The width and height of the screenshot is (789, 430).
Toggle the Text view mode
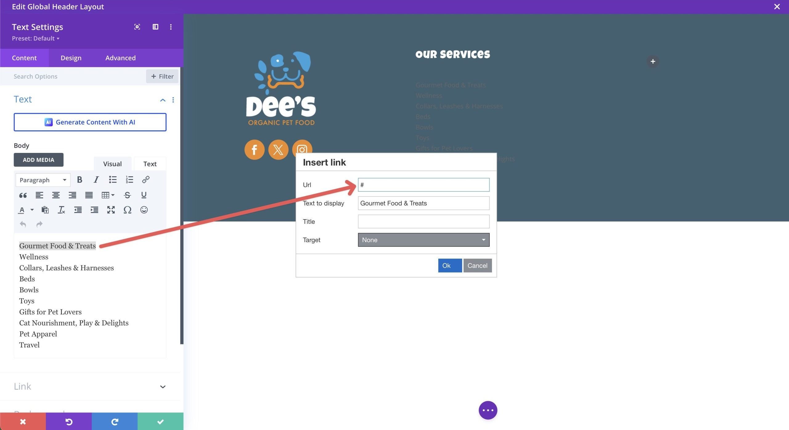(150, 164)
